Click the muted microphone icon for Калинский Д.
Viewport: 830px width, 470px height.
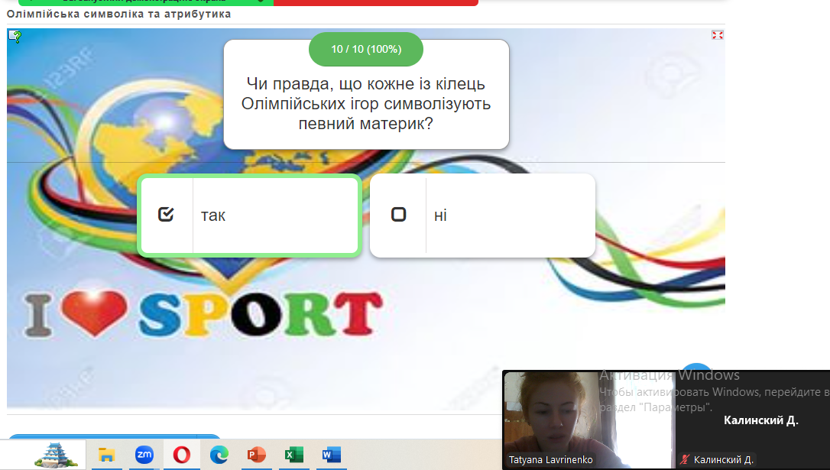pos(685,459)
